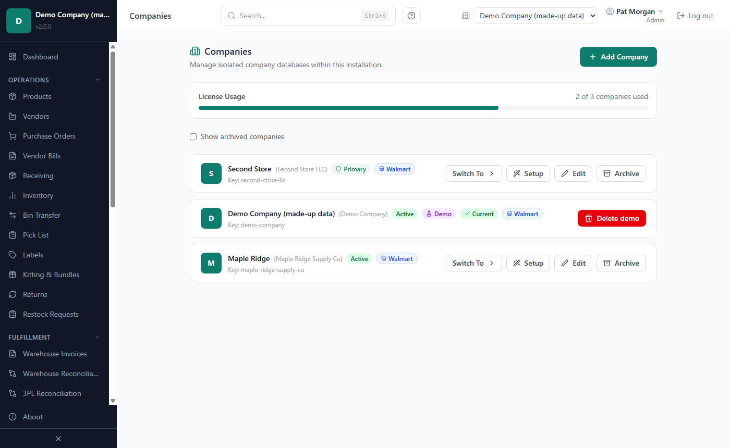Switch To Maple Ridge company
The height and width of the screenshot is (448, 730).
pos(474,263)
